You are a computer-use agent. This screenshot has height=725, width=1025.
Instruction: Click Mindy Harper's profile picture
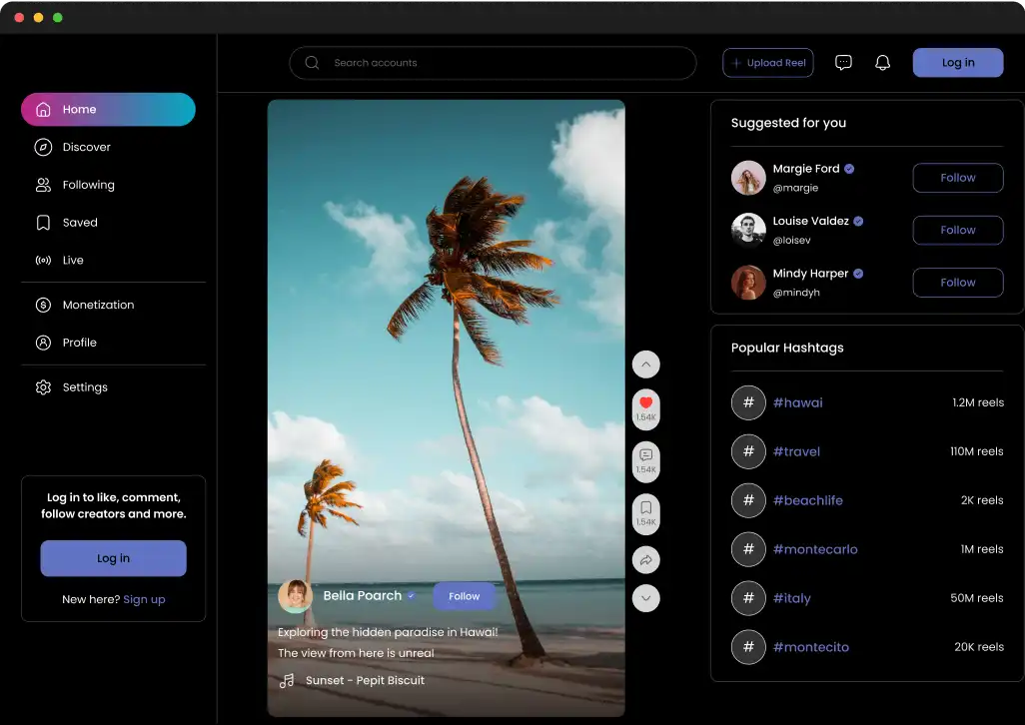pos(748,283)
